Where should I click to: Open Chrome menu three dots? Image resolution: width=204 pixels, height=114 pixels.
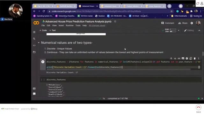coord(200,11)
